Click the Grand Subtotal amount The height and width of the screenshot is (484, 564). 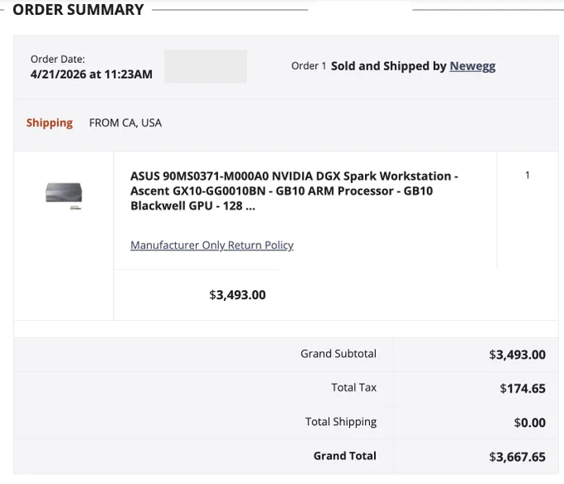pyautogui.click(x=517, y=355)
